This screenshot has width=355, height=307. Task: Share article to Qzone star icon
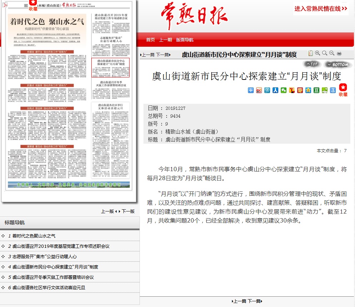(308, 90)
